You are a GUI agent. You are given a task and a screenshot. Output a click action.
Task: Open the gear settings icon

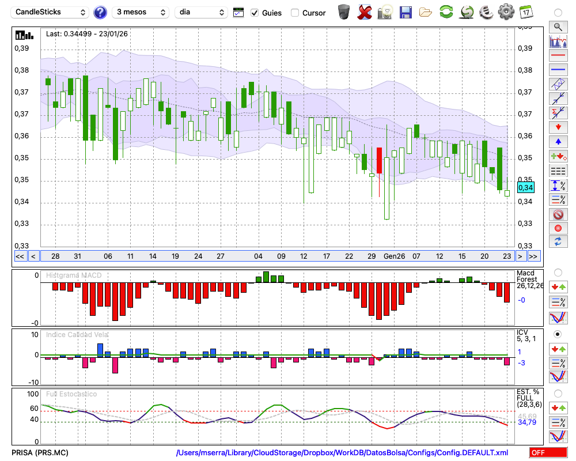(506, 12)
